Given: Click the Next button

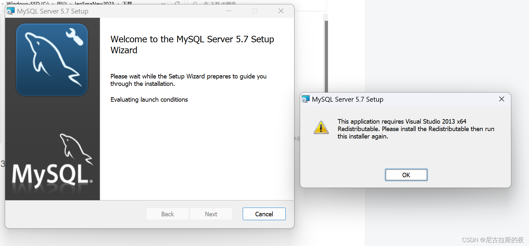Looking at the screenshot, I should tap(211, 214).
